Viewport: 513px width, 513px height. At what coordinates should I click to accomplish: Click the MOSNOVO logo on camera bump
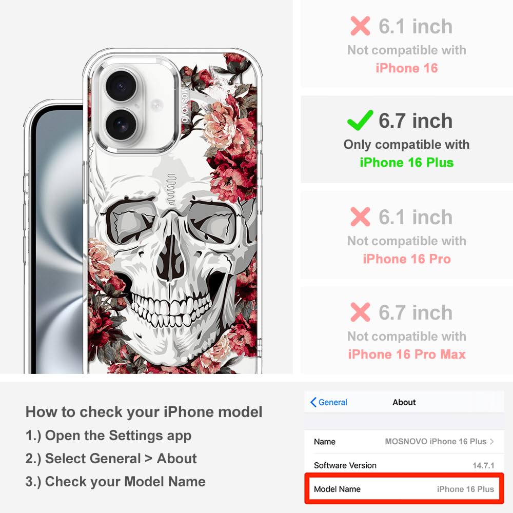coord(185,105)
